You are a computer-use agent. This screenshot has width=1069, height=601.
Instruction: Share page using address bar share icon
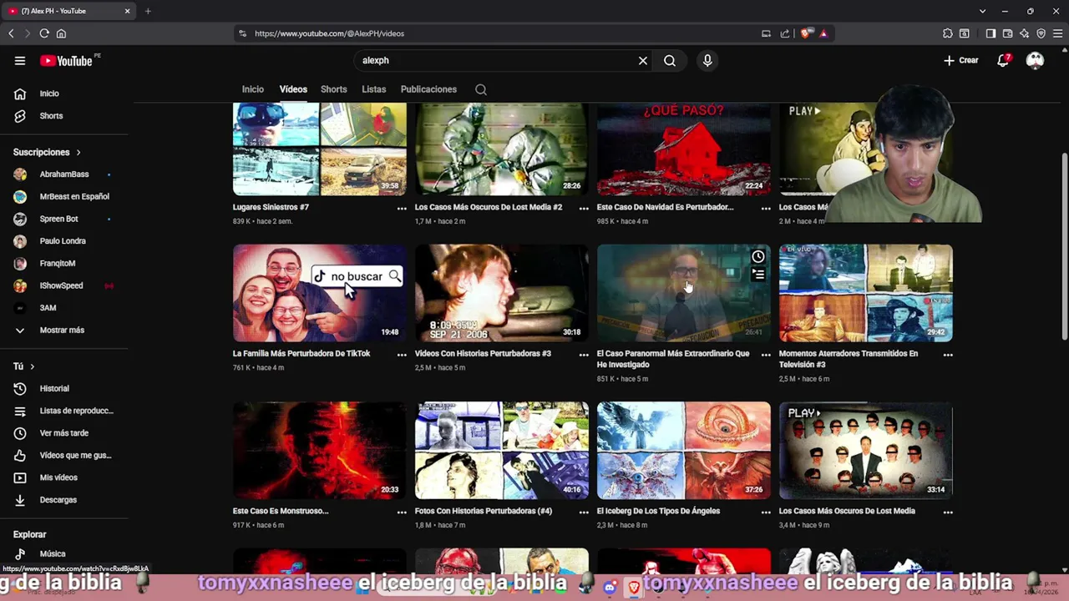[x=785, y=33]
